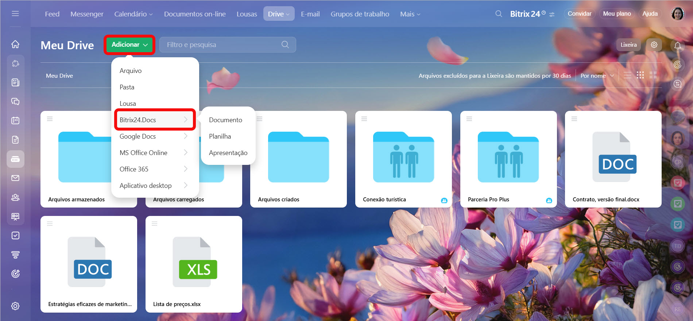Open Documentos on-line tab
The height and width of the screenshot is (321, 693).
click(x=195, y=14)
